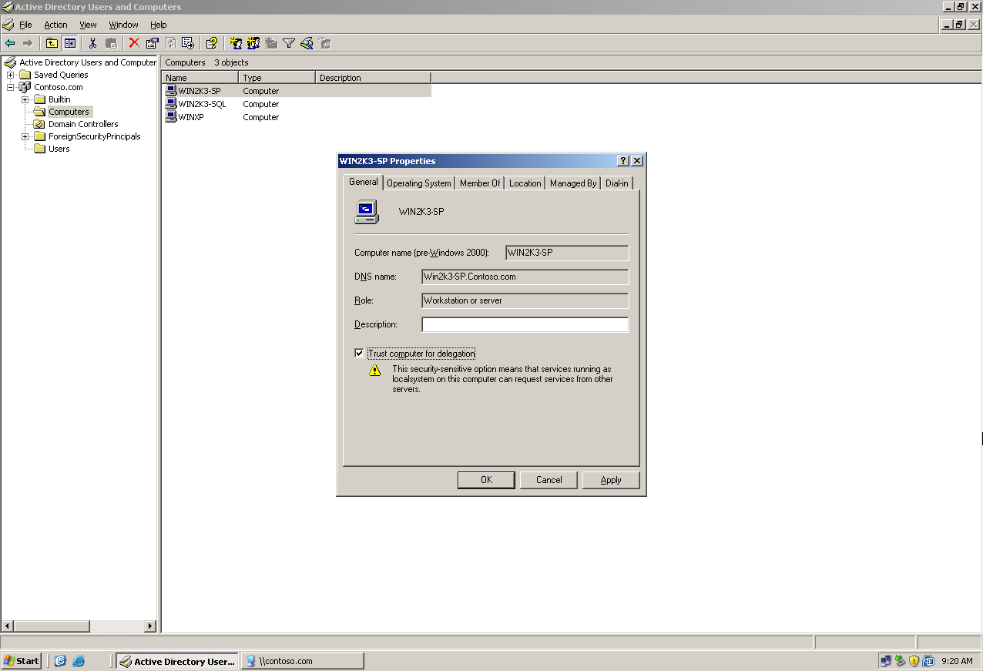Click the tree pane scroll-right arrow
The width and height of the screenshot is (983, 671).
click(x=150, y=626)
